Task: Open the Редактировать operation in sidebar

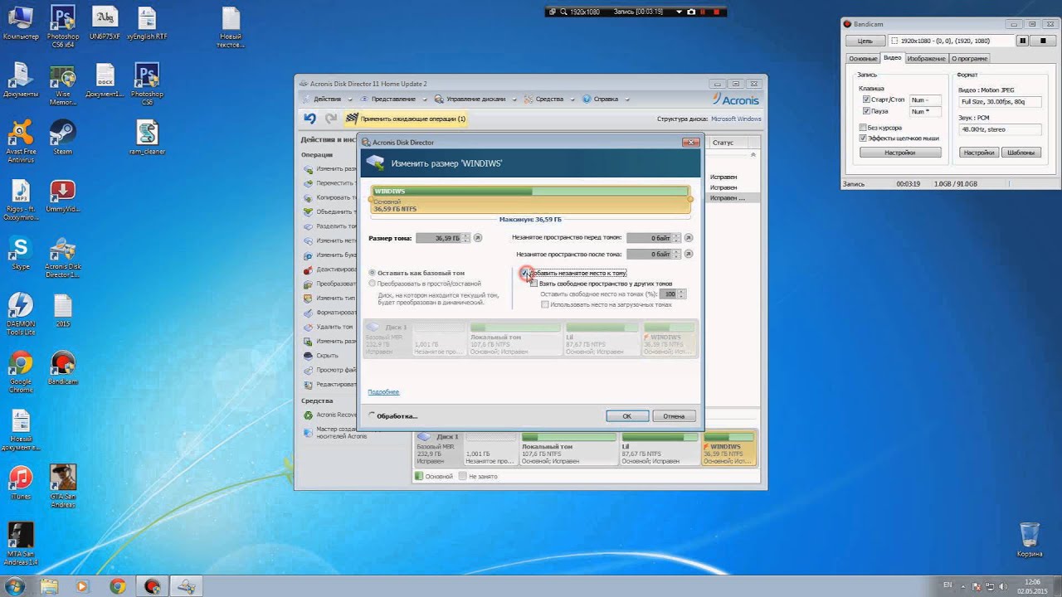Action: click(330, 384)
